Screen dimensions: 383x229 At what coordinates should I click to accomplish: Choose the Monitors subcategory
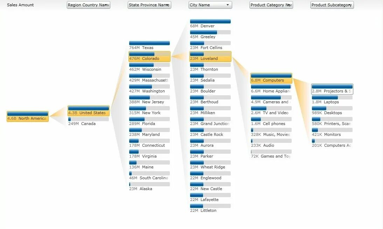tap(332, 132)
